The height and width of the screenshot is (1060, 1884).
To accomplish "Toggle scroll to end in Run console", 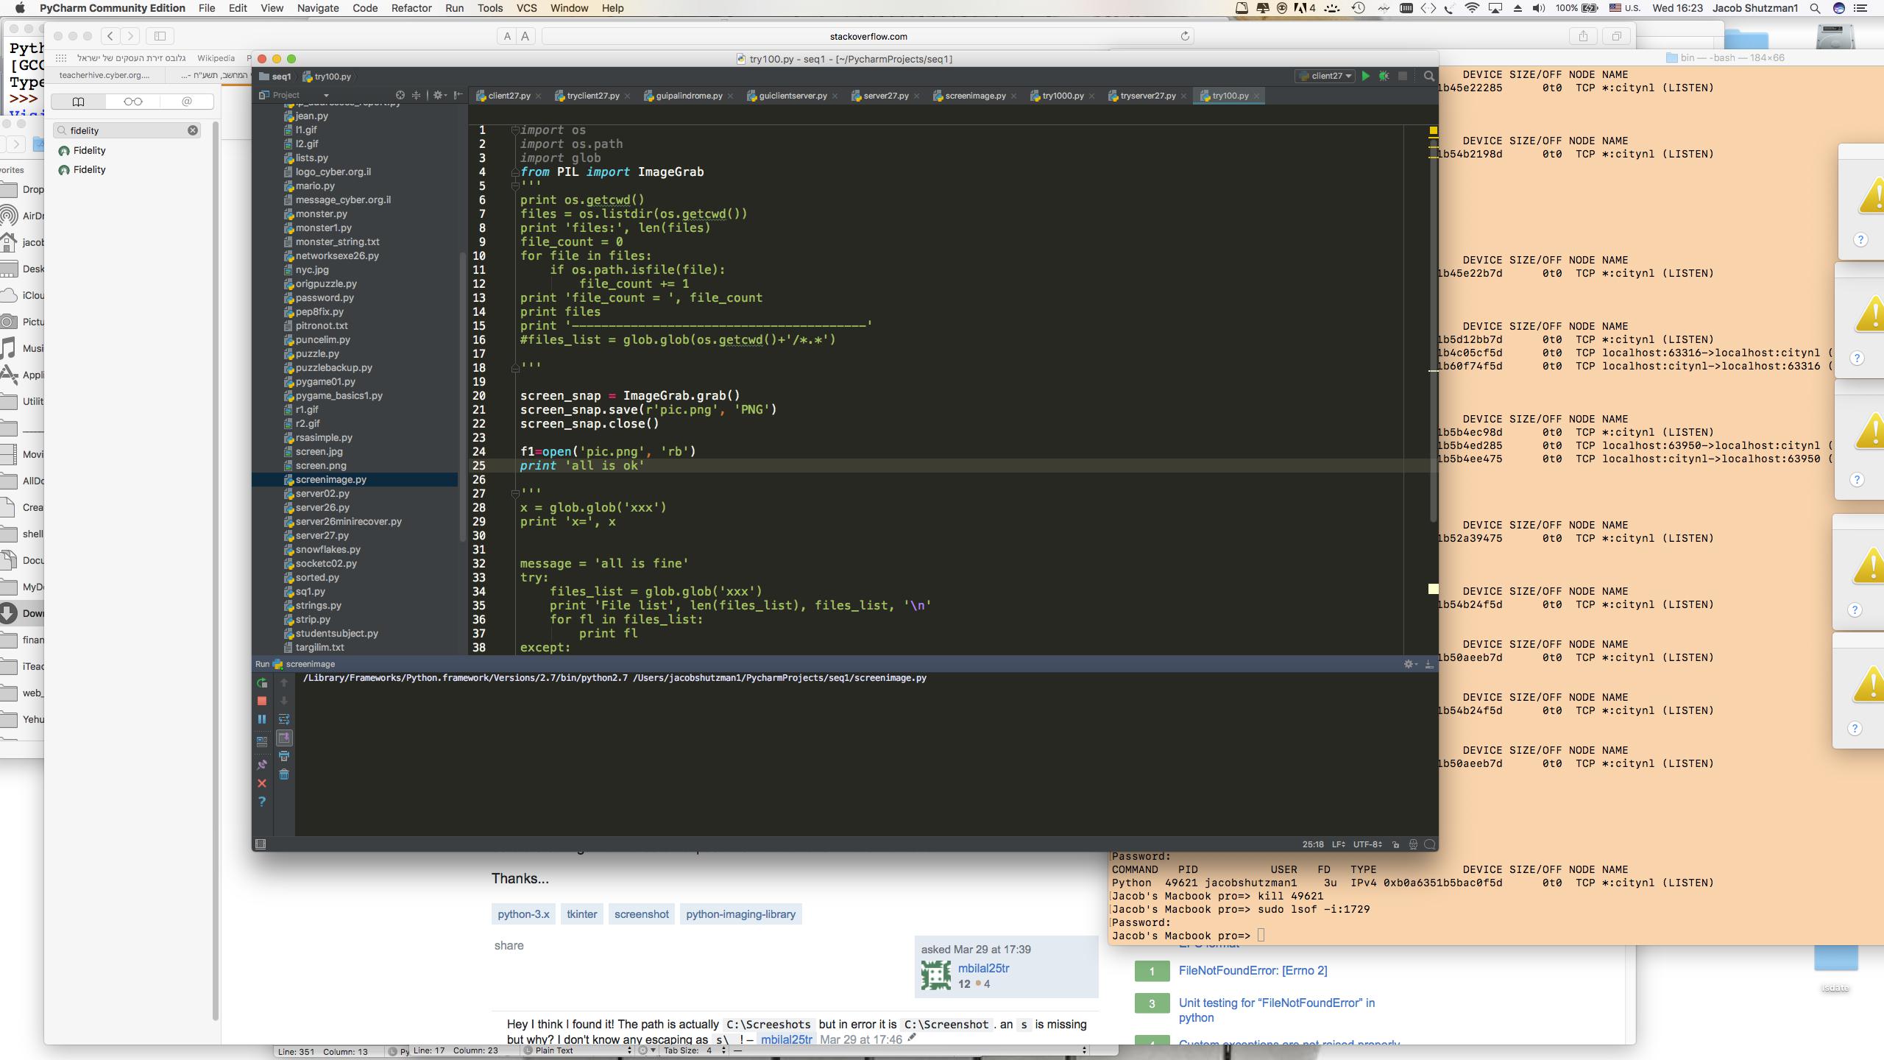I will pos(284,738).
